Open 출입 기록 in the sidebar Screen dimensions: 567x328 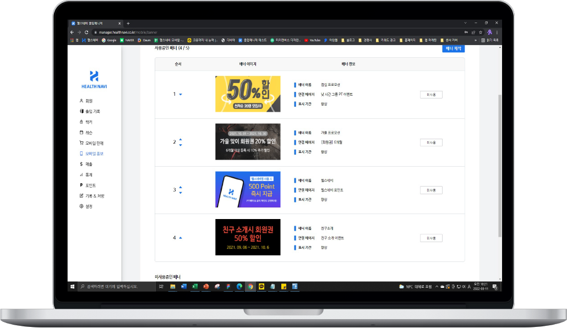(90, 111)
